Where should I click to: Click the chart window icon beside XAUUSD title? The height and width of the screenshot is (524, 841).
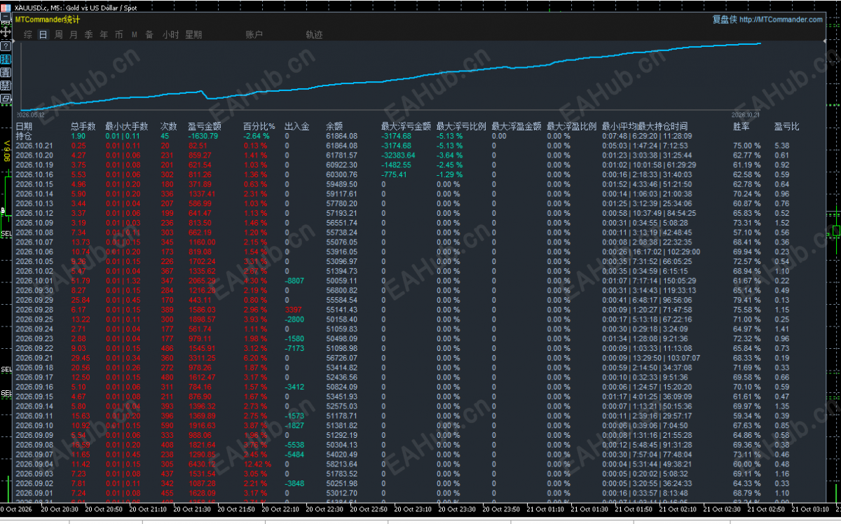6,8
